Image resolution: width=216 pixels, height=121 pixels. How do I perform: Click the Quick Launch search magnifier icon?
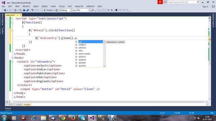click(x=198, y=2)
